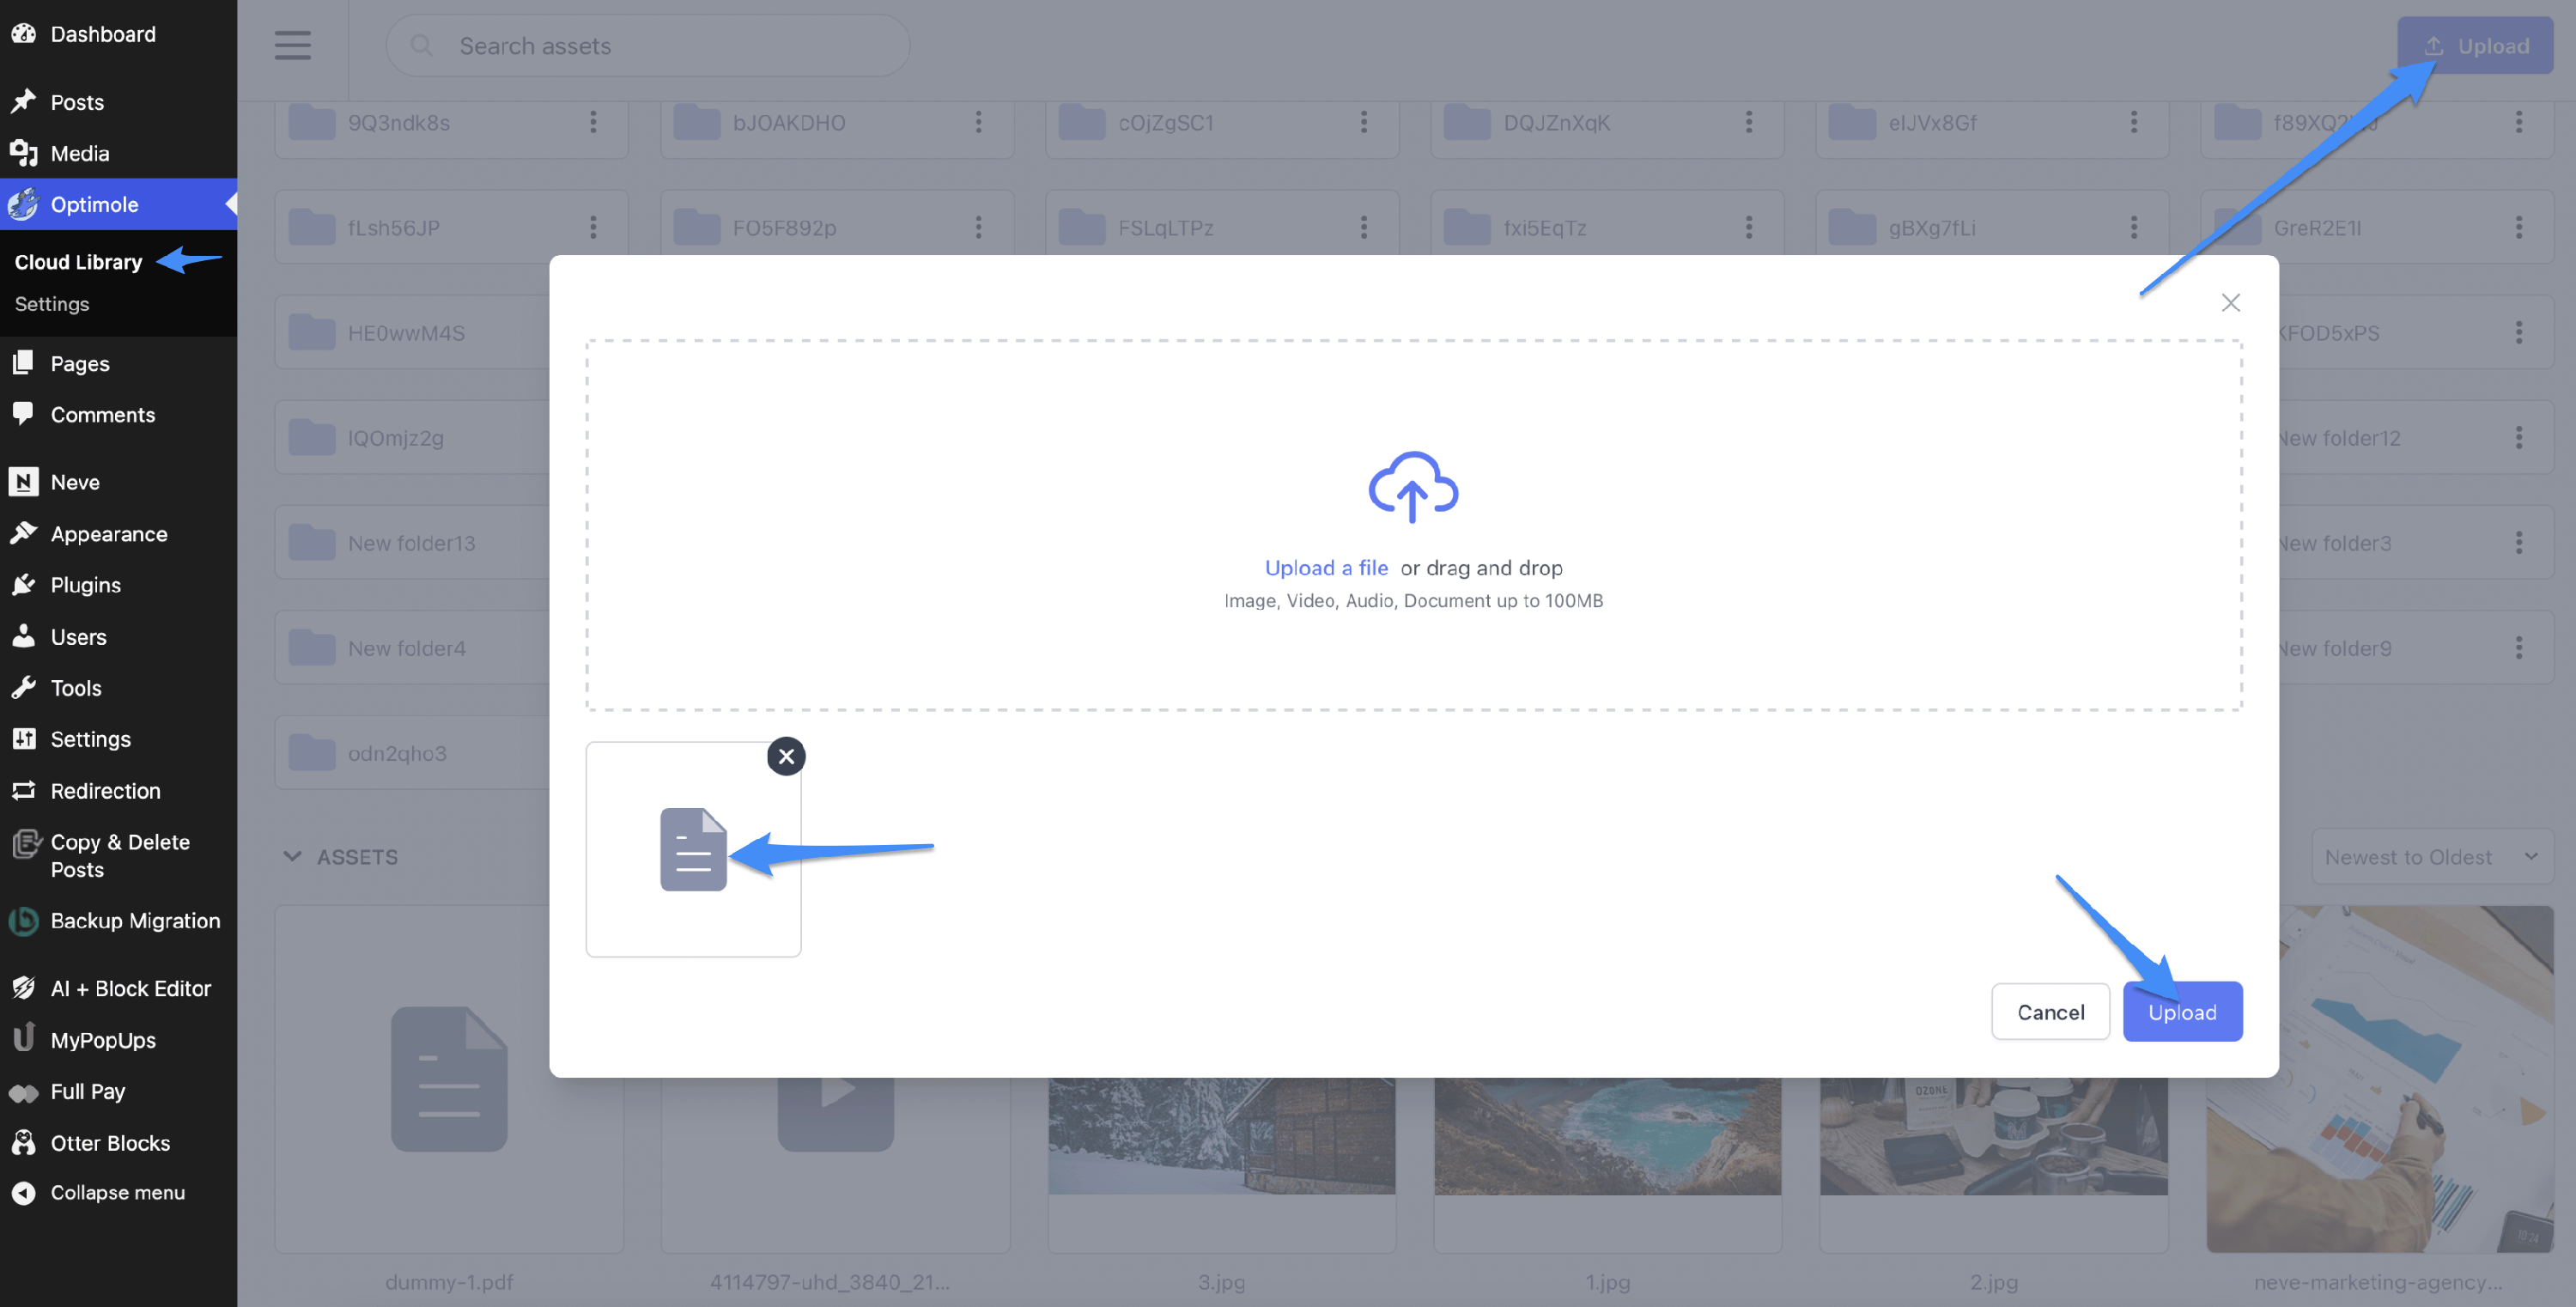This screenshot has height=1307, width=2576.
Task: Open the Cloud Library submenu item
Action: pos(78,262)
